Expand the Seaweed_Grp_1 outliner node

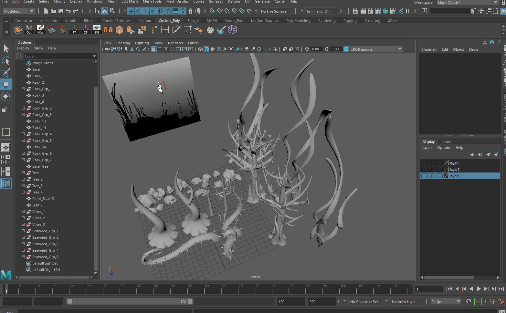(23, 231)
